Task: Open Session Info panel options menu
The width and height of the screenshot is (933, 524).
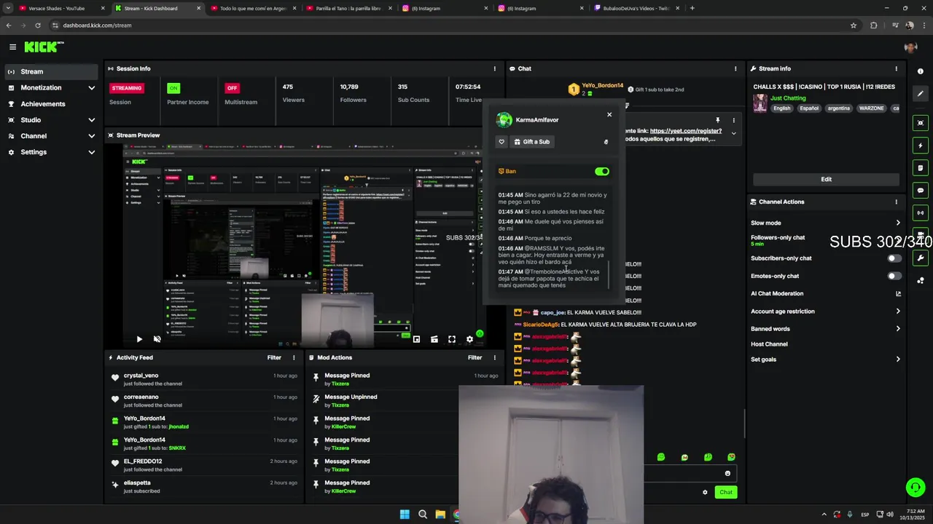Action: pyautogui.click(x=494, y=68)
